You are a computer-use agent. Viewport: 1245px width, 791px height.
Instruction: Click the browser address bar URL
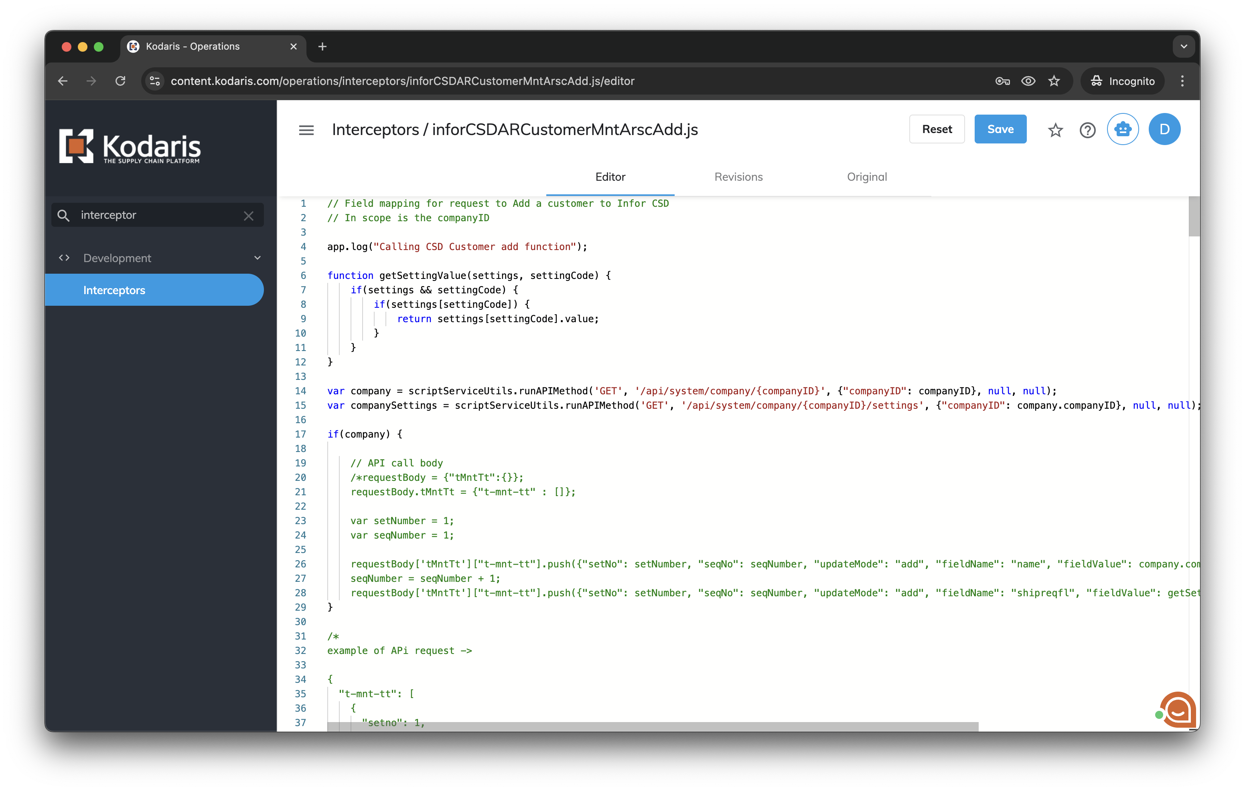point(402,81)
